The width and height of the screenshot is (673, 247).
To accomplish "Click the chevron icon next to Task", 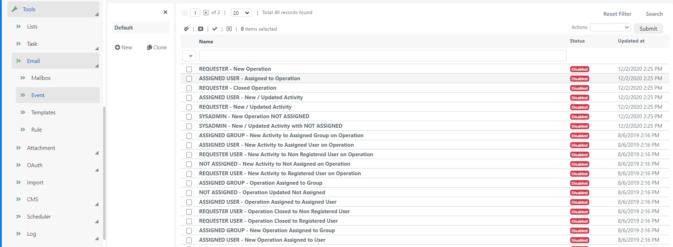I will pos(19,44).
